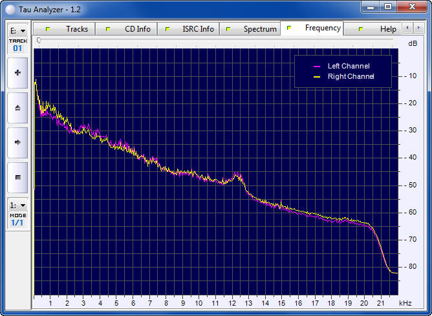Viewport: 432px width, 316px height.
Task: Click the Left Channel magenta legend marker
Action: 317,66
